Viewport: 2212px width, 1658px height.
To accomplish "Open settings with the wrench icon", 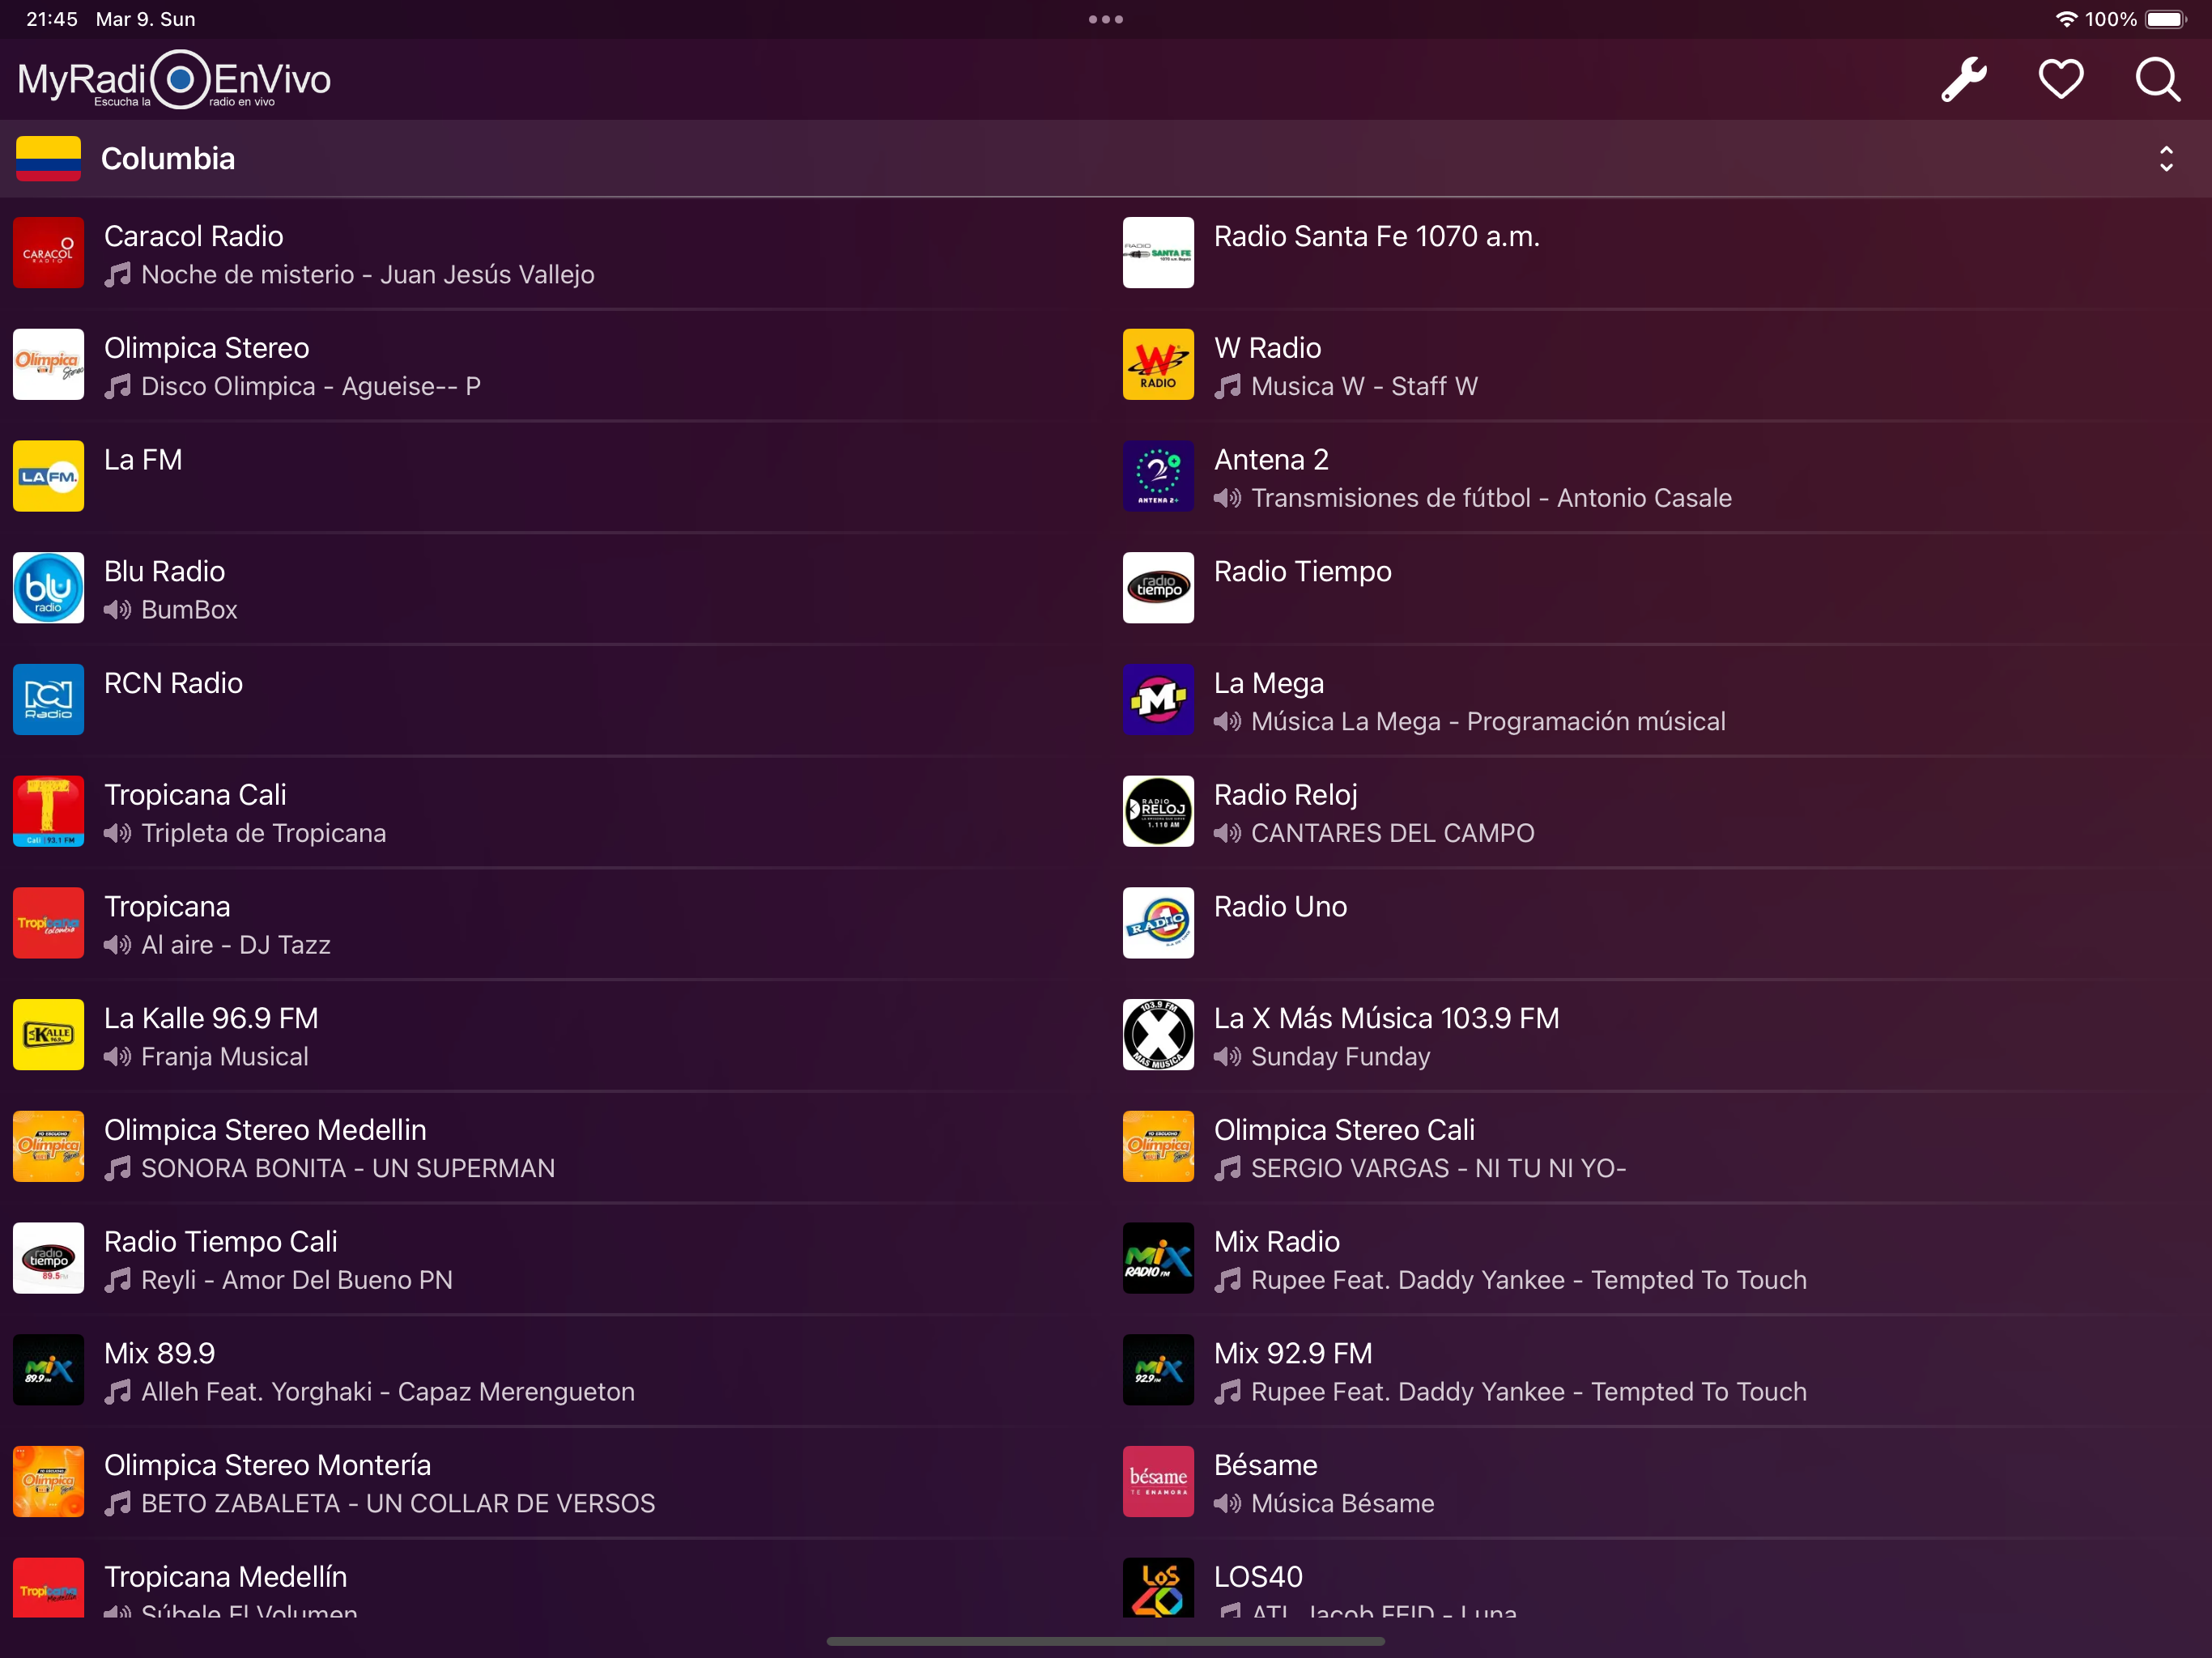I will pyautogui.click(x=1964, y=79).
